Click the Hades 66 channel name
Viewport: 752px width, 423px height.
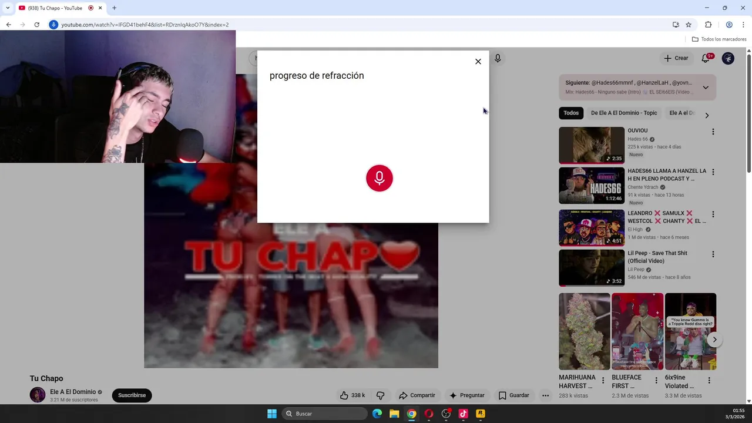[x=637, y=139]
